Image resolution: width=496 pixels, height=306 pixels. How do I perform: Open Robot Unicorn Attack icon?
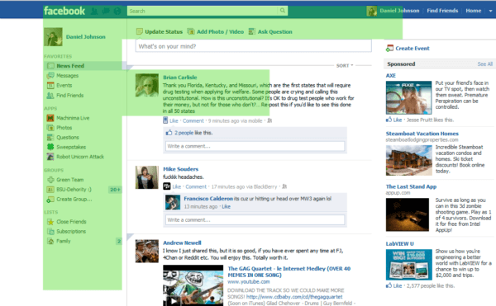[50, 157]
